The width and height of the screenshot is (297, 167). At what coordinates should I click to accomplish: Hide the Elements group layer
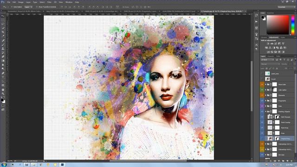tap(262, 95)
